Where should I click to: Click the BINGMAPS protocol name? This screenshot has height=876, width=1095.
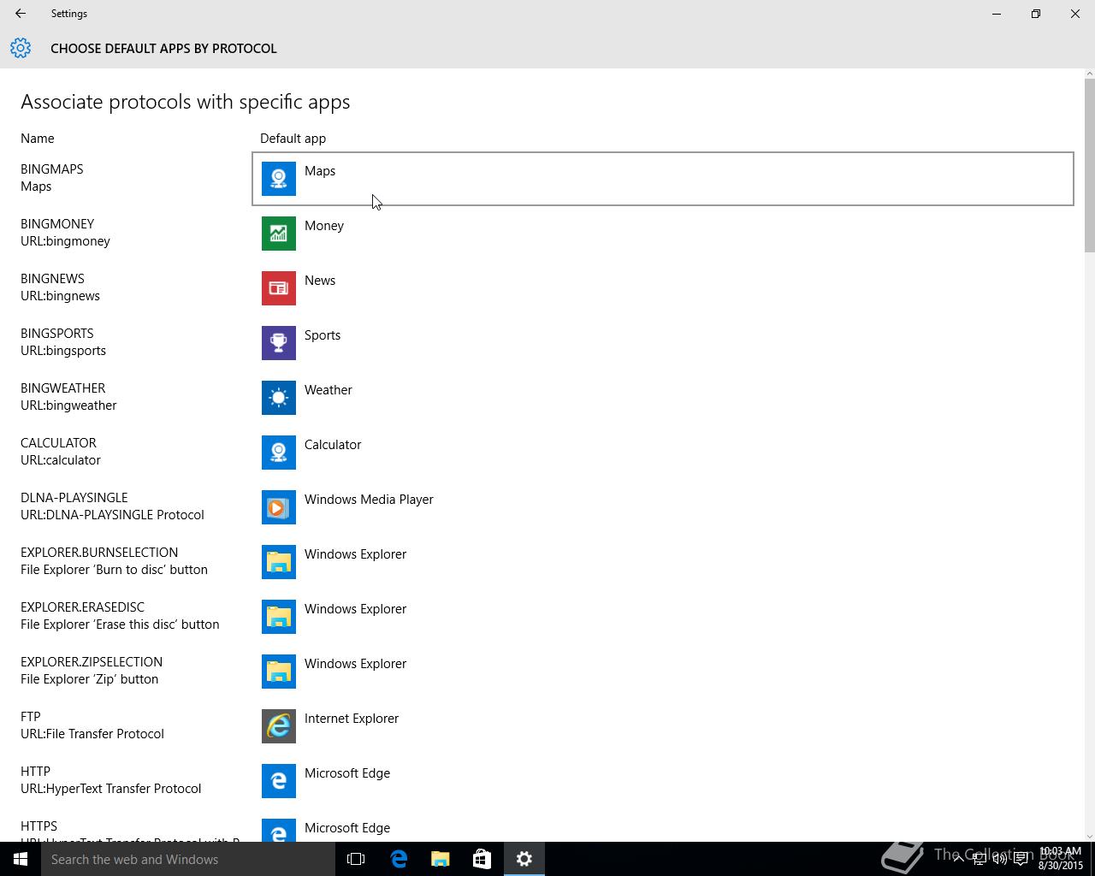click(52, 169)
